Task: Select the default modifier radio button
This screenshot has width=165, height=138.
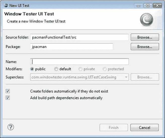Action: 56,69
